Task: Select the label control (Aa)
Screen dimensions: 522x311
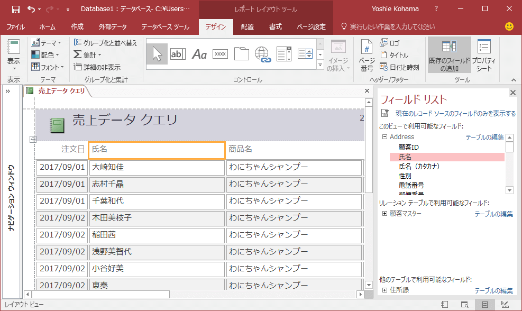Action: point(199,54)
